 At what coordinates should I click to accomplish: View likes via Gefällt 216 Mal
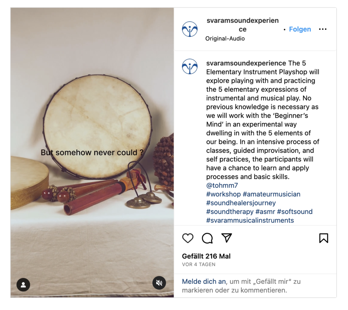click(206, 256)
